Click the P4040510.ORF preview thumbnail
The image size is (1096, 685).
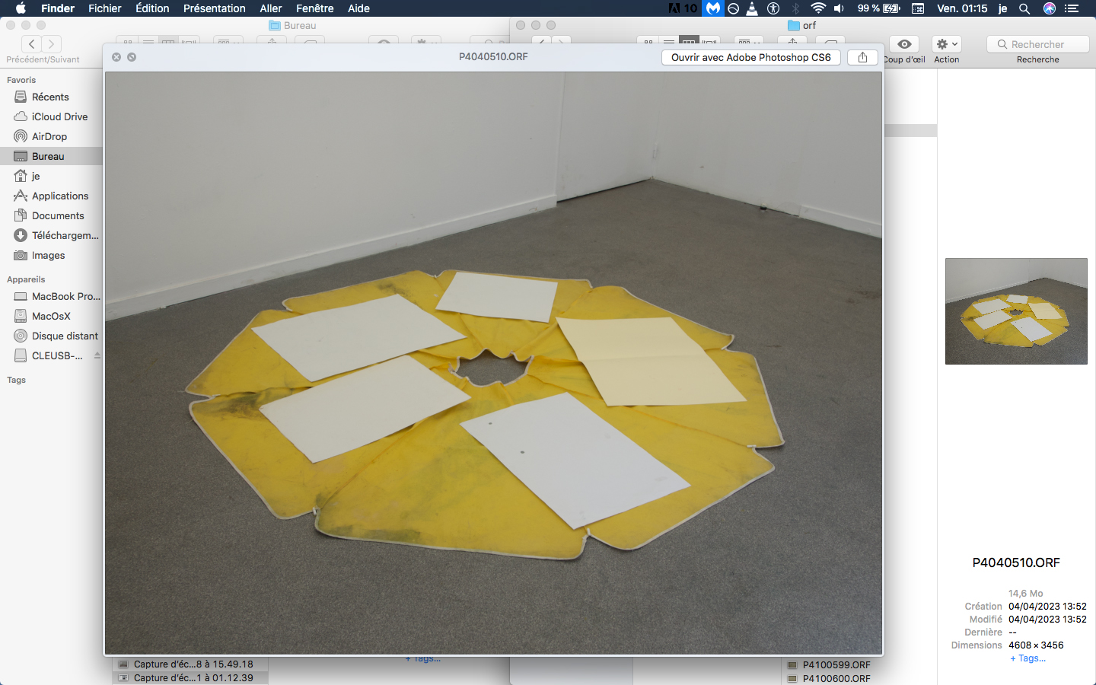tap(1016, 311)
